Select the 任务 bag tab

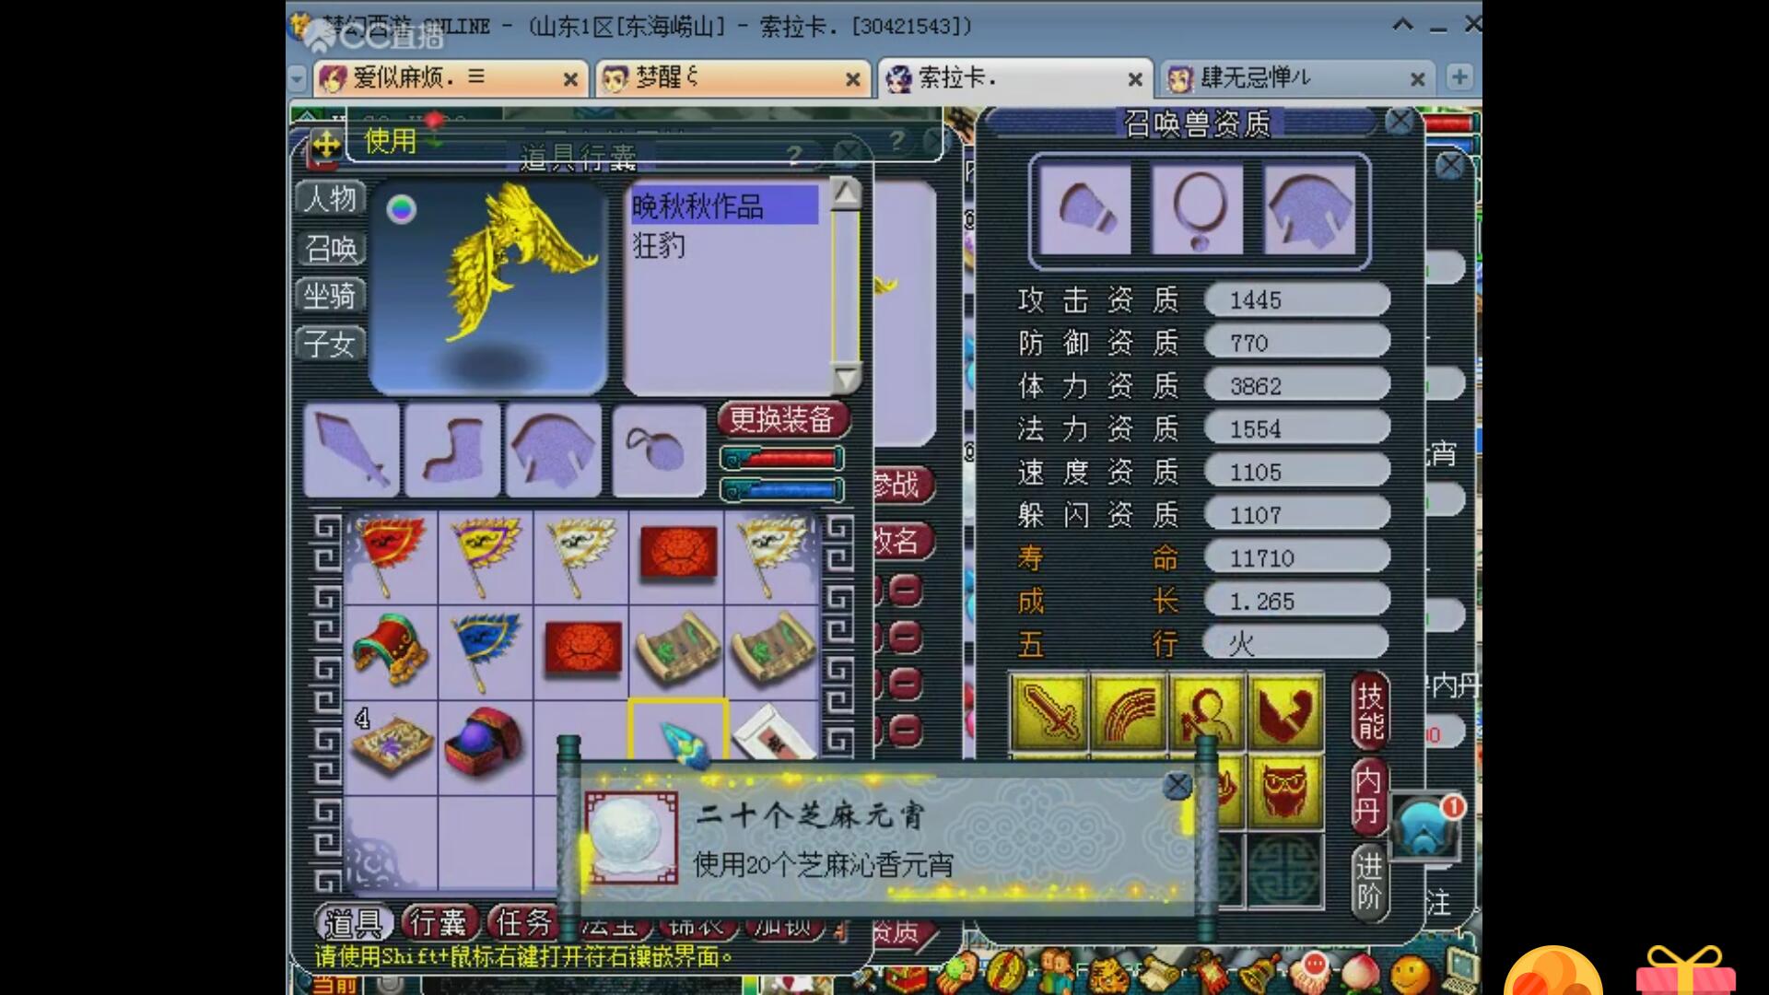pos(523,922)
